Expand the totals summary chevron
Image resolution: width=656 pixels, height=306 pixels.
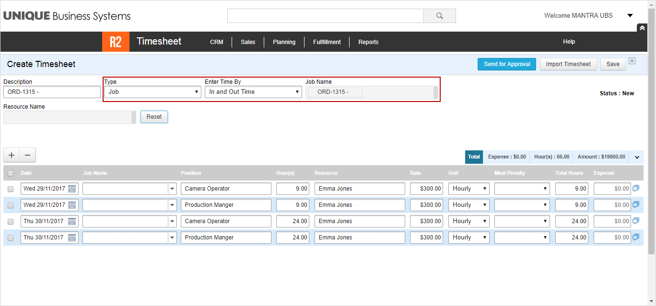coord(637,157)
